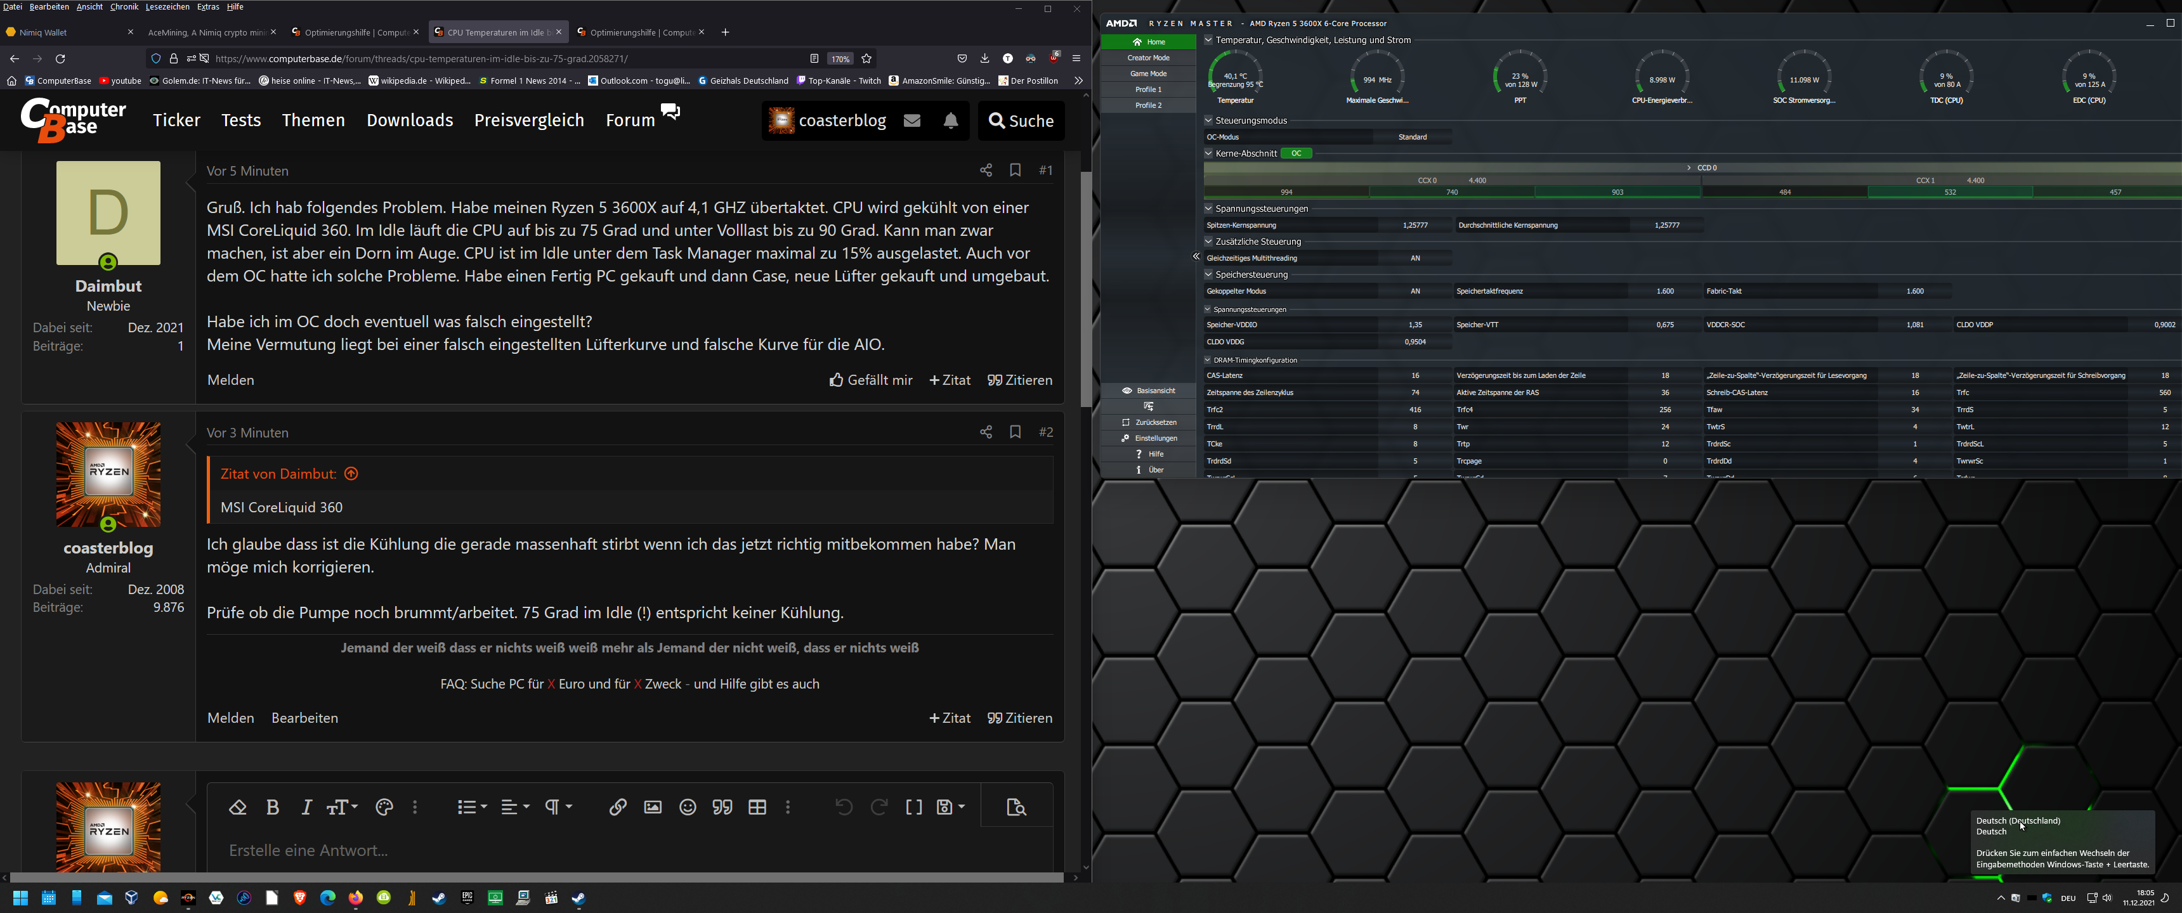Click the eraser (remove formatting) icon in editor
The image size is (2182, 913).
point(238,807)
